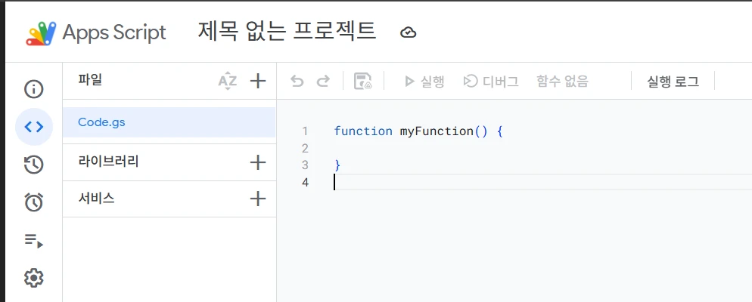Open the 실행 로그 execution log
The image size is (752, 302).
pos(673,81)
